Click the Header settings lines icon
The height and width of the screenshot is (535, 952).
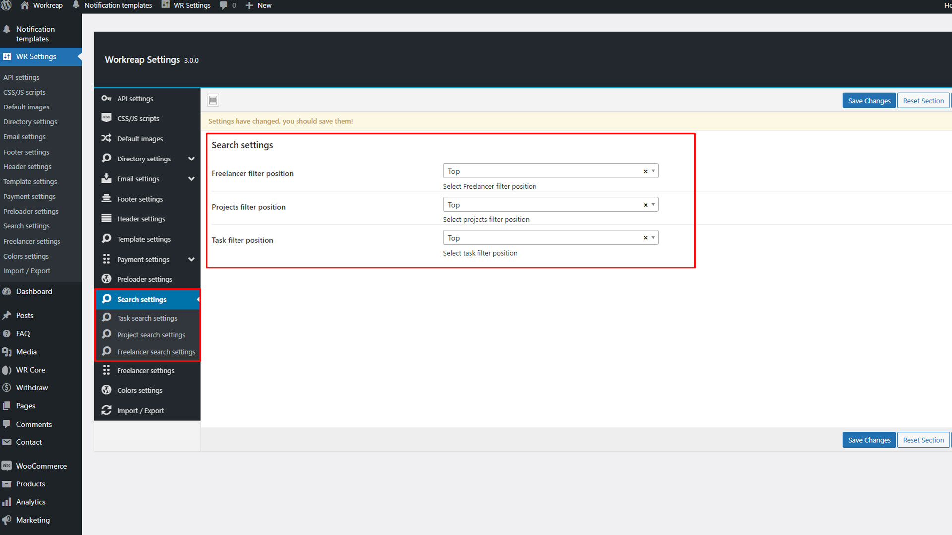pyautogui.click(x=106, y=218)
